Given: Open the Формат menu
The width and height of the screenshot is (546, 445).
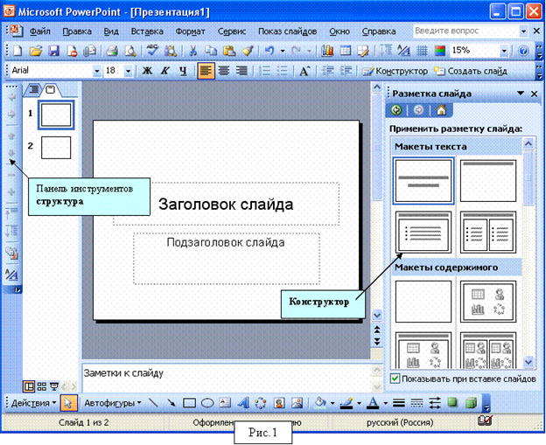Looking at the screenshot, I should (x=190, y=31).
